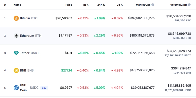Screen dimensions: 196x98
Task: Sort by the 24h % column header
Action: pos(101,5)
